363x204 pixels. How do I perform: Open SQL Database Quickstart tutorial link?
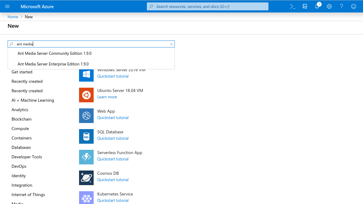(113, 139)
